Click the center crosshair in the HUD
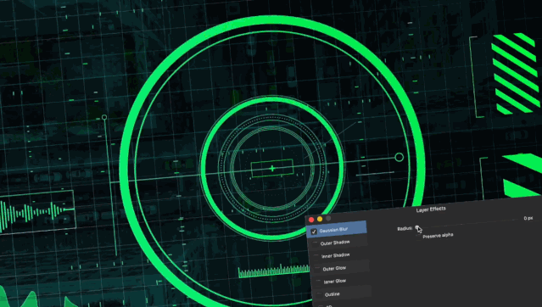This screenshot has width=542, height=307. coord(272,169)
